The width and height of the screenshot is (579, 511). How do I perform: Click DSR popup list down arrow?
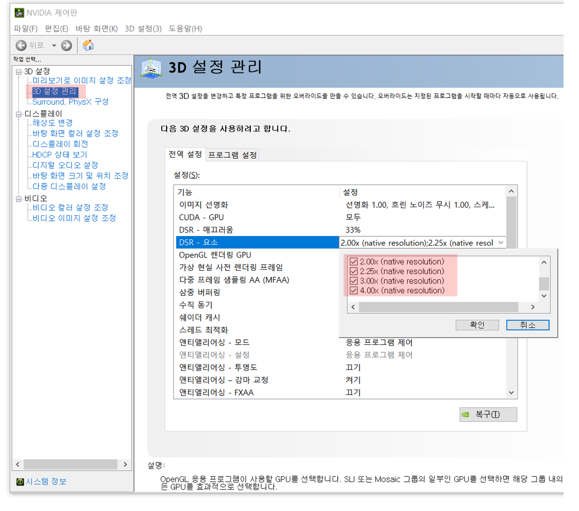[x=544, y=296]
